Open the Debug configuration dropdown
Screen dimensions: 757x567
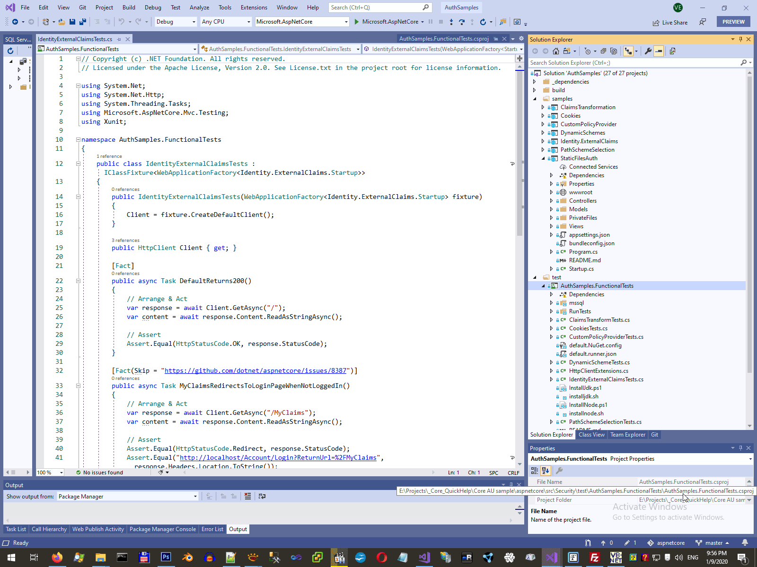[x=176, y=22]
